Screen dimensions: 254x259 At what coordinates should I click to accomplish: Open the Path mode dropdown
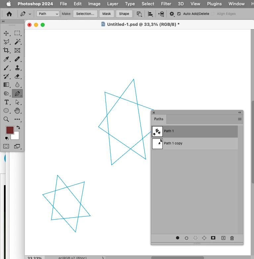[x=48, y=14]
